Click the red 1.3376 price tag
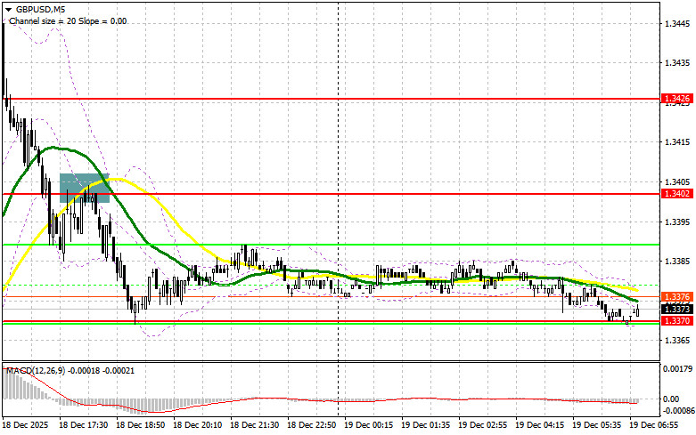696x435 pixels. coord(674,295)
